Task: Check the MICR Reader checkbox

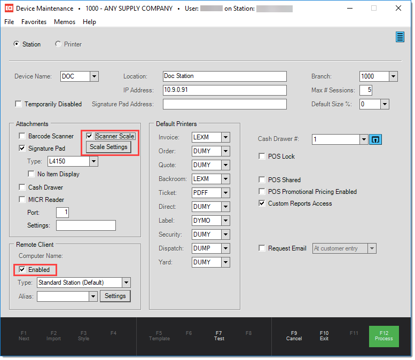Action: (x=22, y=200)
